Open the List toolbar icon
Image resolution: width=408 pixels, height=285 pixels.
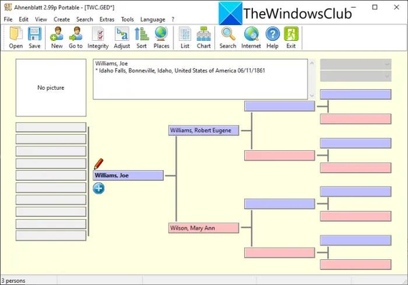[x=185, y=34]
